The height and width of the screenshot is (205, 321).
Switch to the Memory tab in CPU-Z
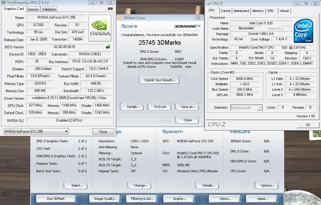(x=258, y=11)
